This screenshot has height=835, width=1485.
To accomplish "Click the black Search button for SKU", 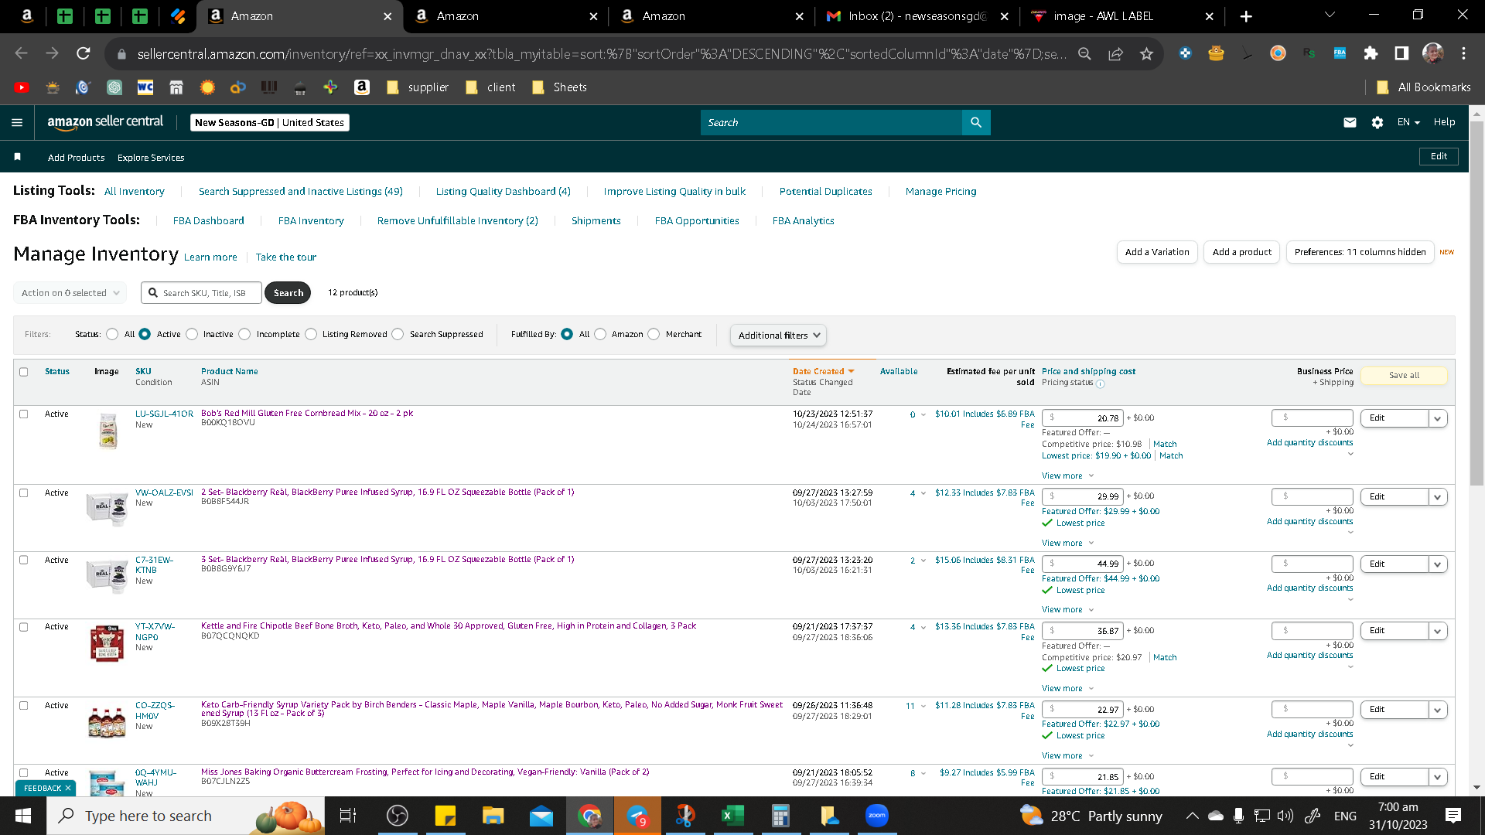I will (288, 293).
